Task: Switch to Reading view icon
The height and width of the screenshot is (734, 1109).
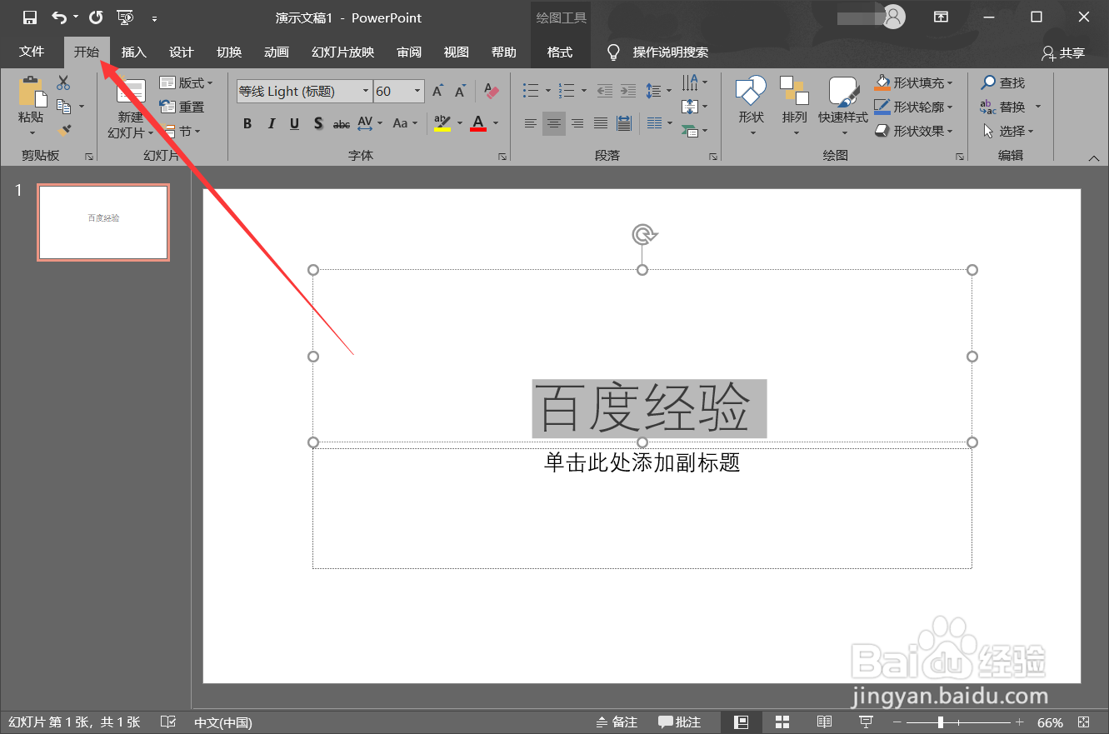Action: pos(824,722)
